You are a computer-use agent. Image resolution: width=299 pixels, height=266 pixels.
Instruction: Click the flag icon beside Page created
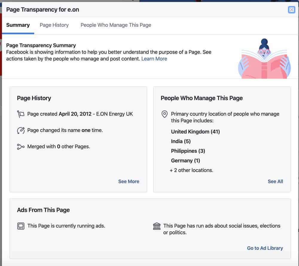coord(21,114)
